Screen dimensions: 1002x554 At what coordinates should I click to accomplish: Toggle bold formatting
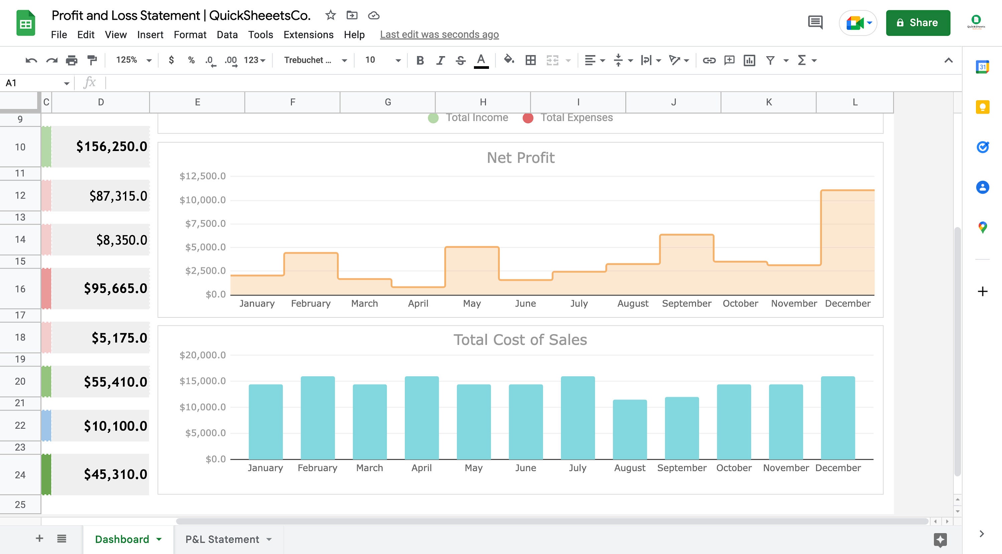(x=420, y=60)
